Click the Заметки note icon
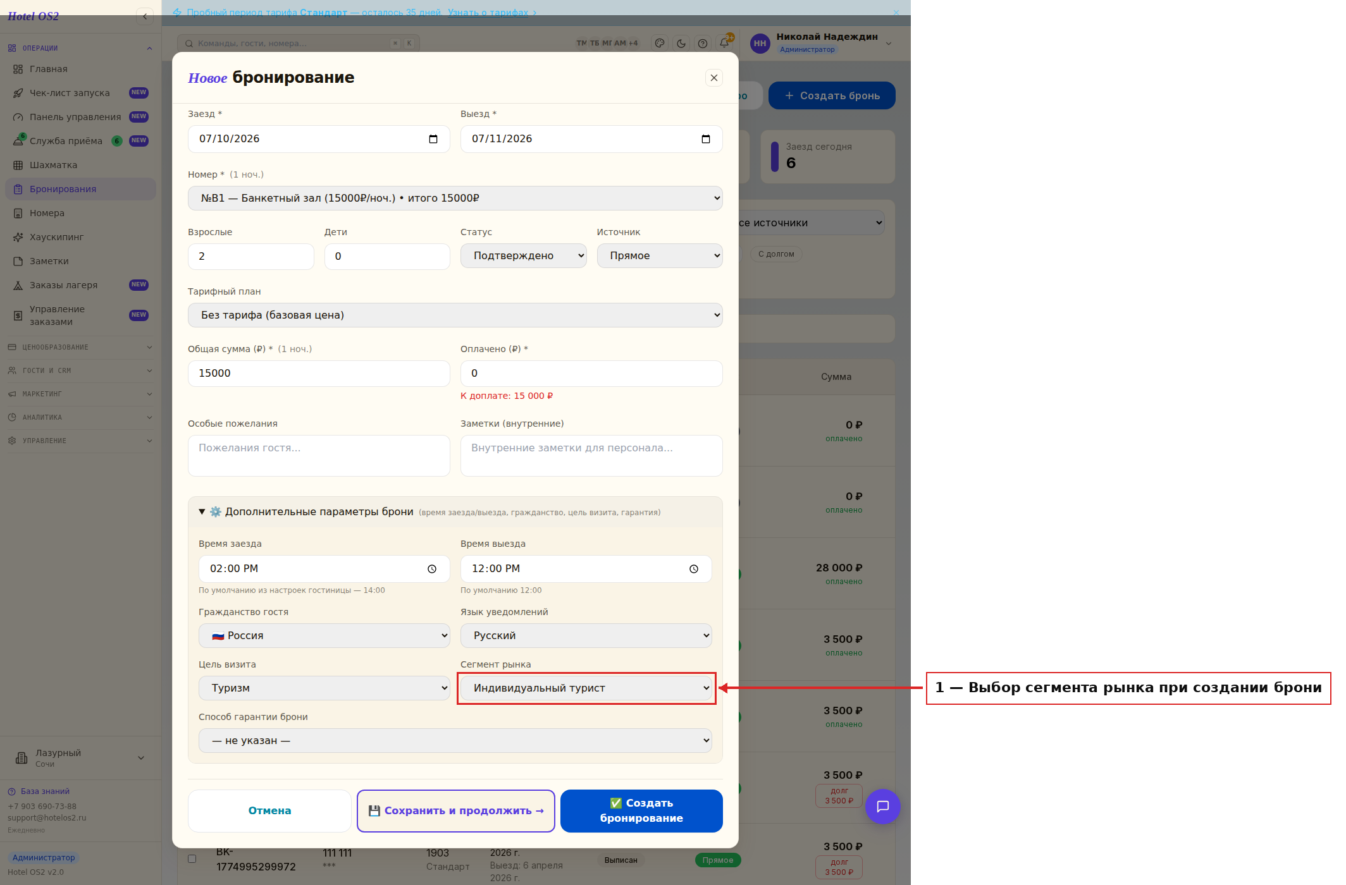 click(x=18, y=261)
